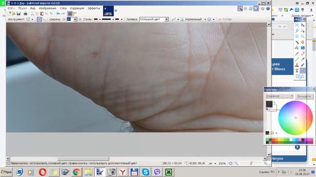
Task: Expand the image list arrow beside thumbnail
Action: tap(116, 10)
